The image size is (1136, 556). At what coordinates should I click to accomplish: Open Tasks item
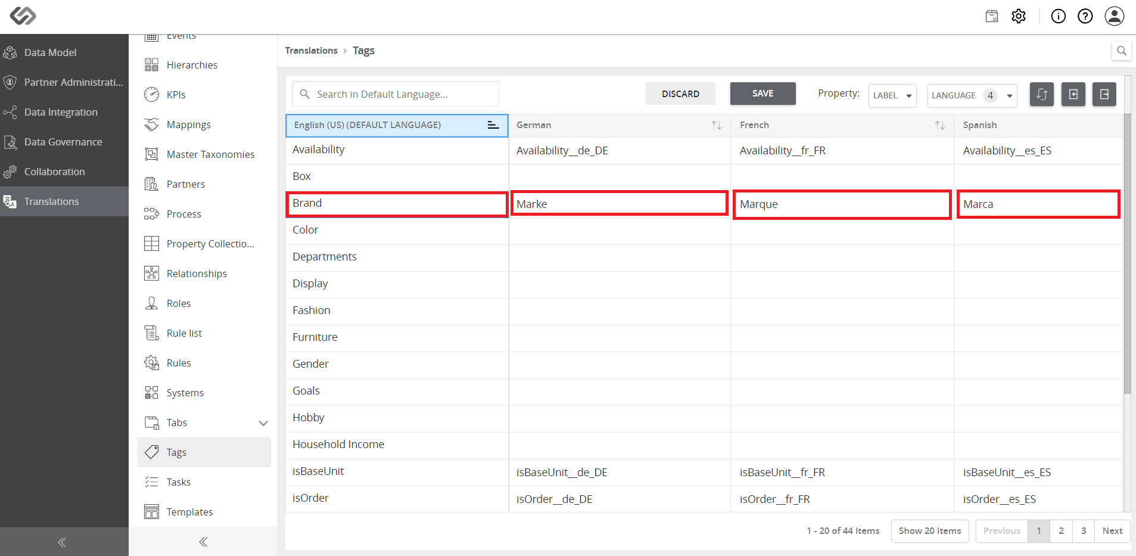[x=204, y=482]
